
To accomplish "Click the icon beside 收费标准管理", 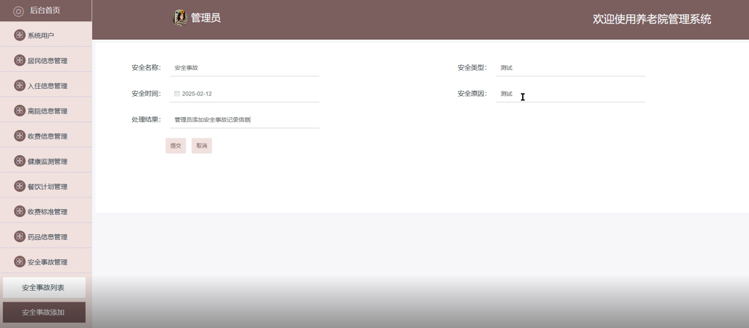I will coord(20,211).
